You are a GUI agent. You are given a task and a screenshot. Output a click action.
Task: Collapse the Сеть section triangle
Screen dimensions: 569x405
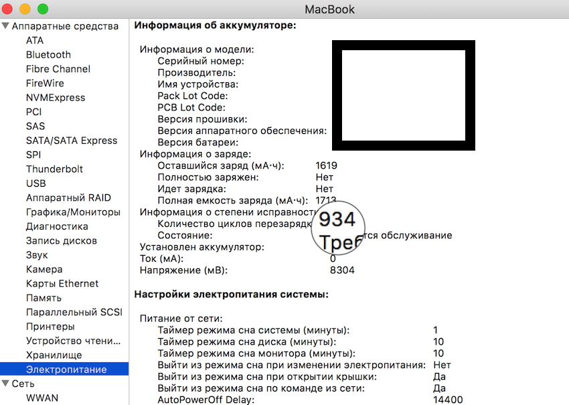pyautogui.click(x=6, y=384)
